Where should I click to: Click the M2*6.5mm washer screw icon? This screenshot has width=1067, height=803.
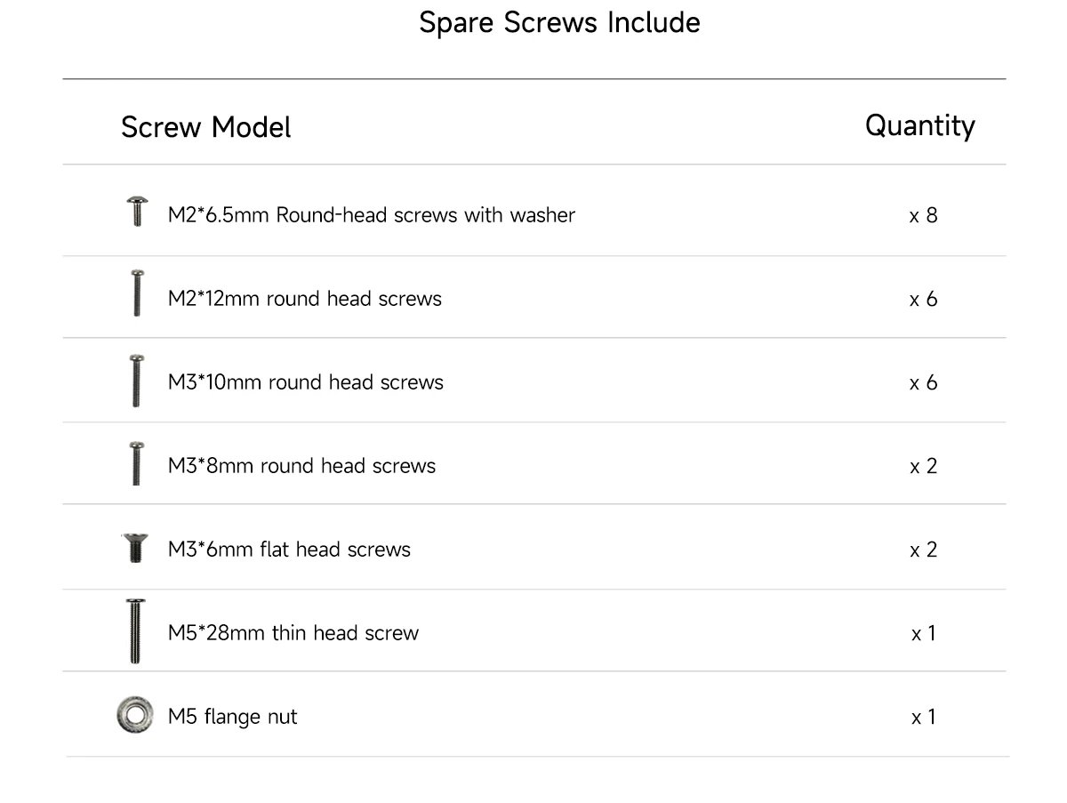pos(136,213)
